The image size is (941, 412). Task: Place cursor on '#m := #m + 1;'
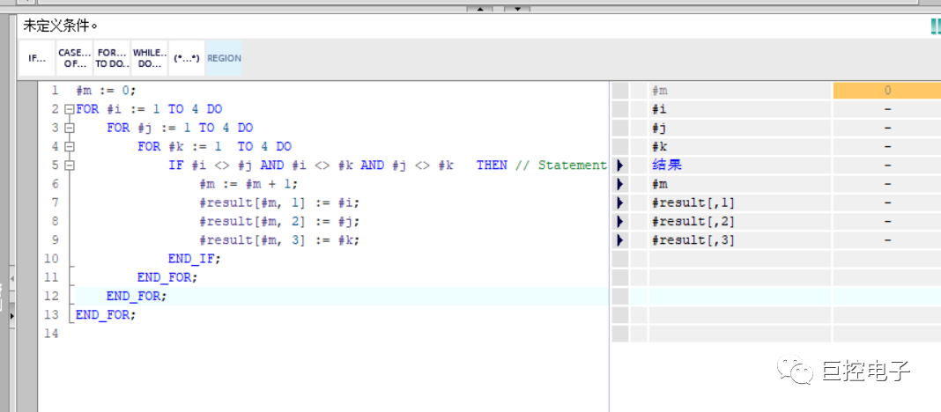(248, 184)
